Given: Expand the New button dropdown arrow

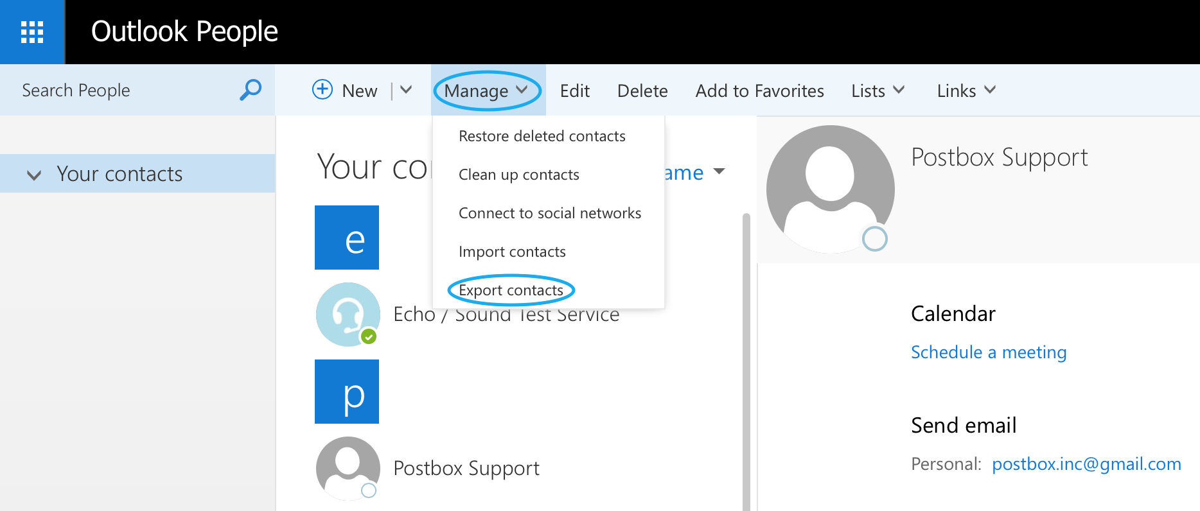Looking at the screenshot, I should (x=406, y=90).
